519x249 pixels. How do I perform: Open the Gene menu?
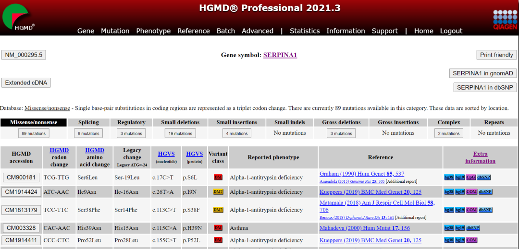(x=86, y=31)
